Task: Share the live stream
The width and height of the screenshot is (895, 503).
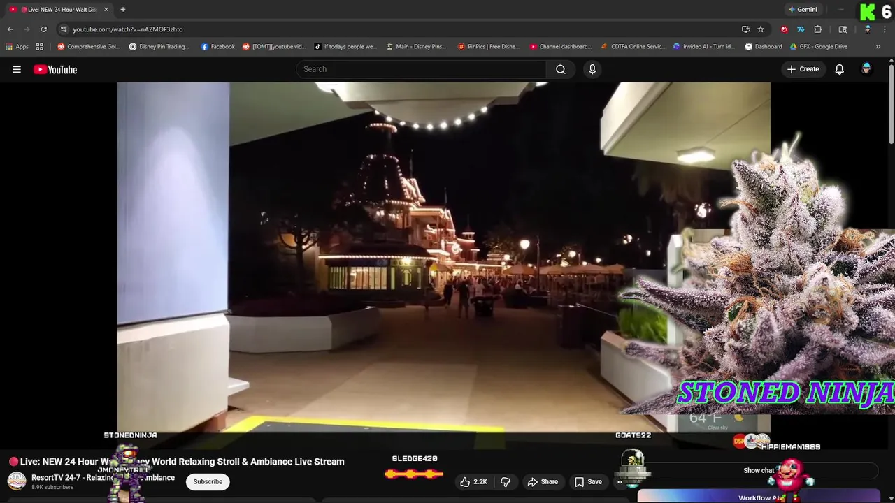Action: 543,481
